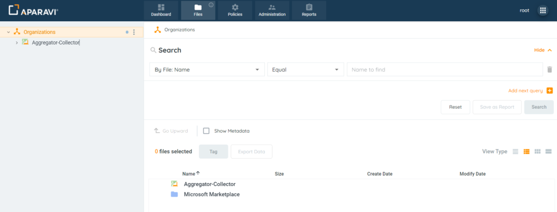557x212 pixels.
Task: Delete the query with trash icon
Action: (549, 70)
